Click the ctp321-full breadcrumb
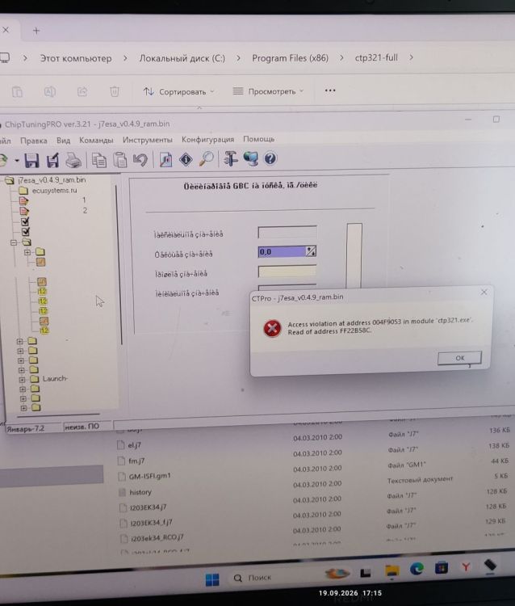 pyautogui.click(x=376, y=57)
